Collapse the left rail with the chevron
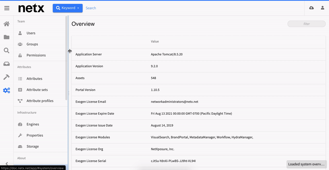 coord(7,164)
